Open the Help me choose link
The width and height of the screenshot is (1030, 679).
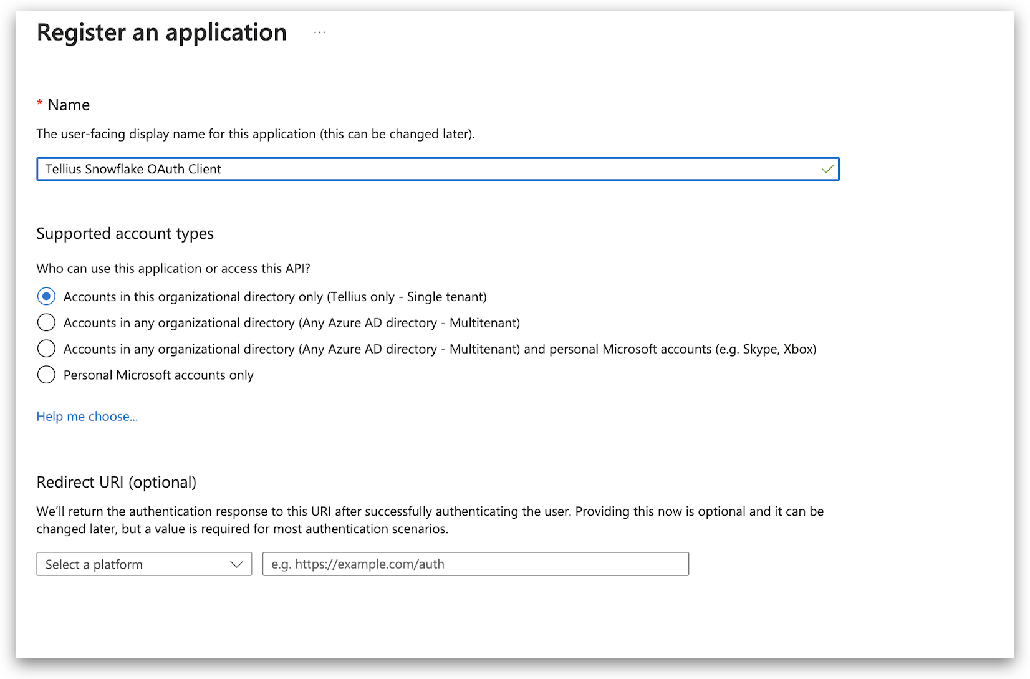click(x=87, y=417)
